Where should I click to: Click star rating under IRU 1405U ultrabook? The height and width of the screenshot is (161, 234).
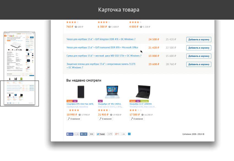pos(104,110)
